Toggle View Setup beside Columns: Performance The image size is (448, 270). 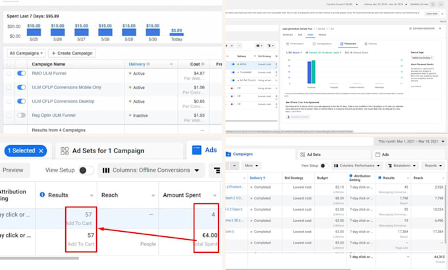324,166
